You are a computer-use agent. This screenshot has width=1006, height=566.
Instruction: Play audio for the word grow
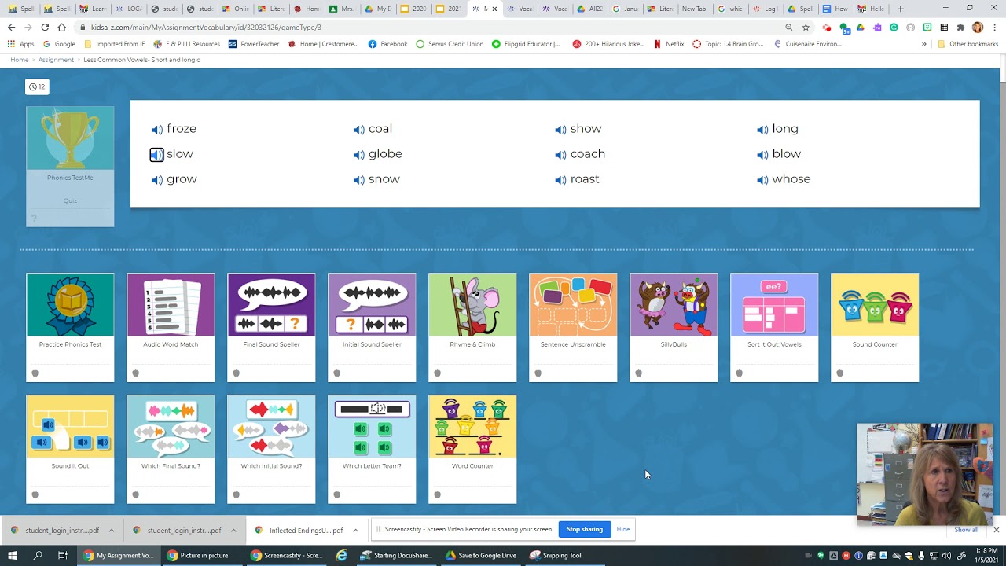(157, 180)
